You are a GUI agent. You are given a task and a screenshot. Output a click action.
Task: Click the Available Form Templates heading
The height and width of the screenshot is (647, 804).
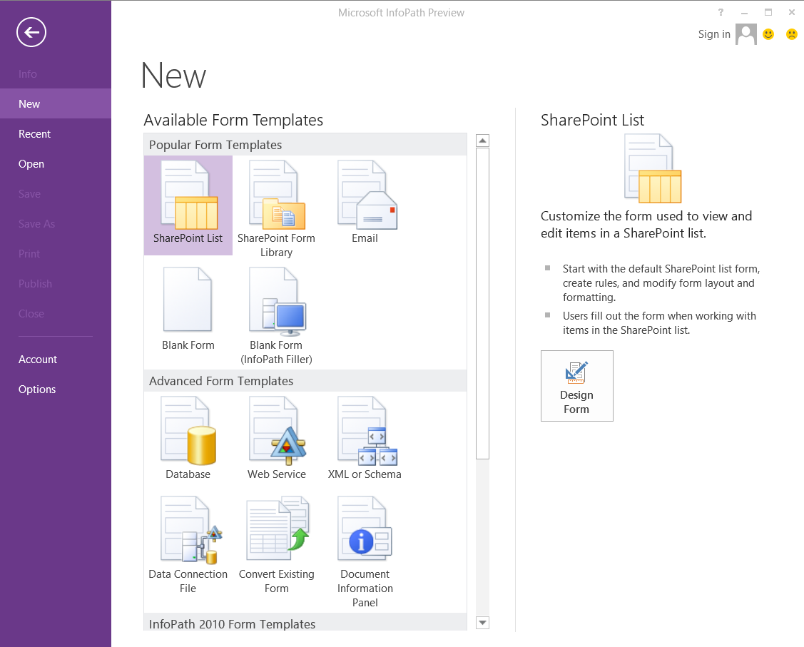point(233,120)
